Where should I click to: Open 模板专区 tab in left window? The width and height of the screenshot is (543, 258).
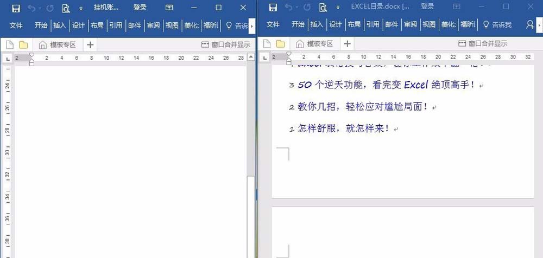pyautogui.click(x=58, y=44)
